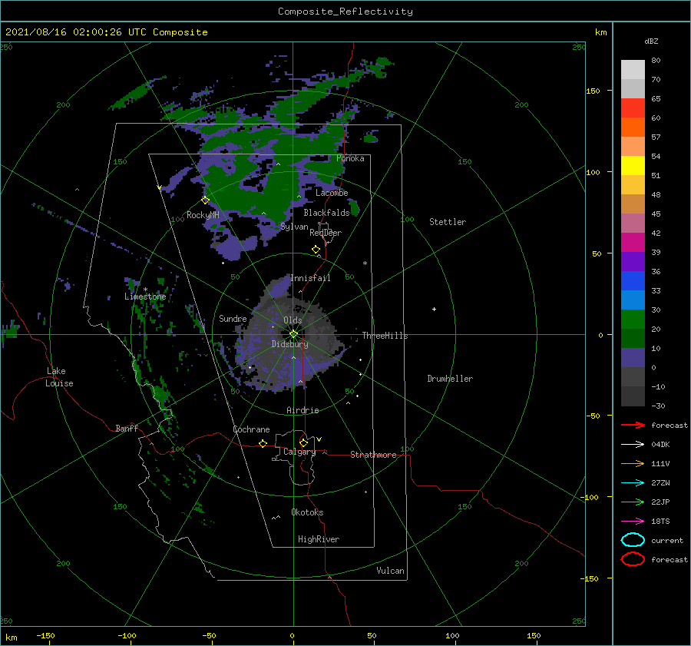Click the red forecast ellipse legend icon
Viewport: 691px width, 646px height.
633,559
